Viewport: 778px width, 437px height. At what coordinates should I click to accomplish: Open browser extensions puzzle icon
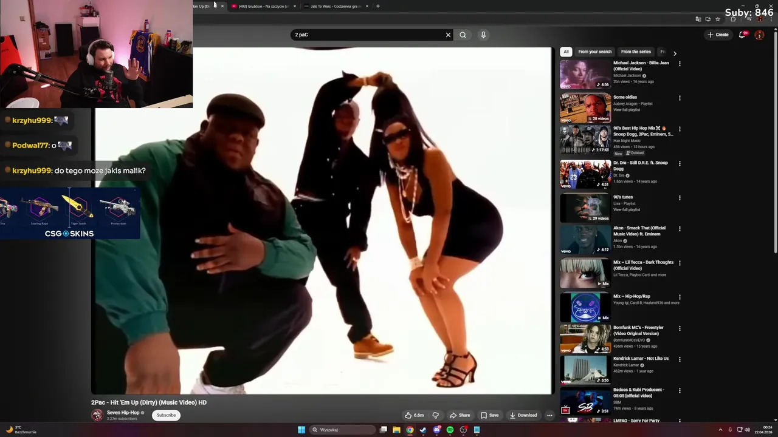733,19
